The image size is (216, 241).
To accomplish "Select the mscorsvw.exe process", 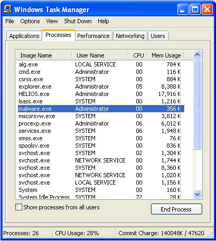I will click(x=101, y=116).
